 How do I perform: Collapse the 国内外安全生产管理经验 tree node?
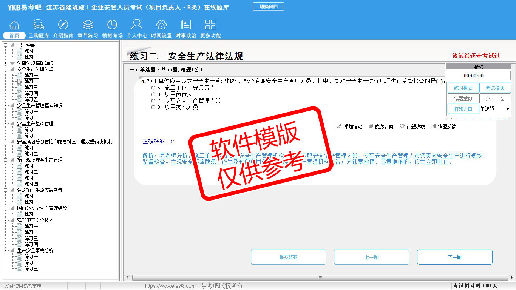tap(5, 208)
